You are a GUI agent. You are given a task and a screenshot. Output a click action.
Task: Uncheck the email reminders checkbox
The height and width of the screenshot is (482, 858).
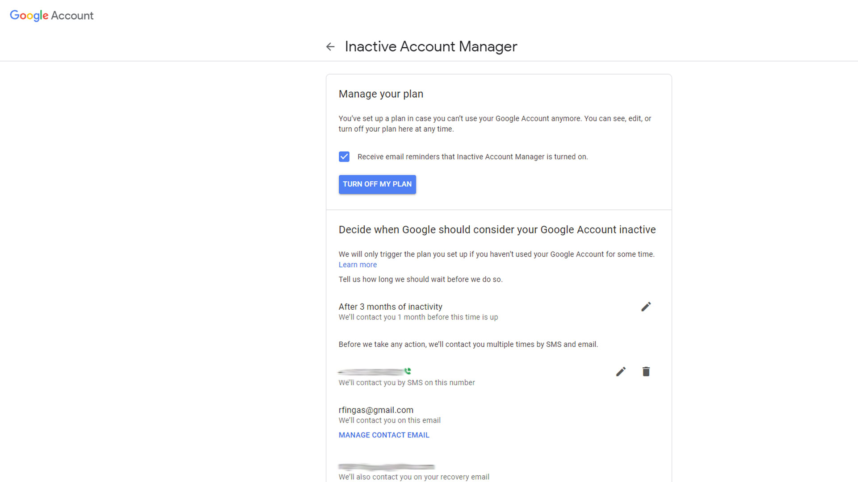point(344,157)
